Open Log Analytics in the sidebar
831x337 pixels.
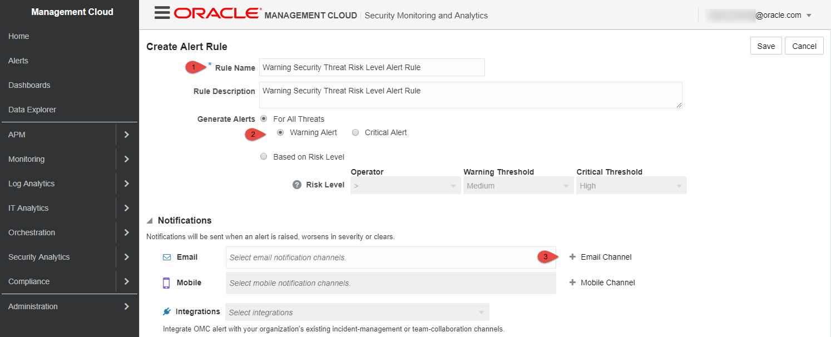pos(32,184)
